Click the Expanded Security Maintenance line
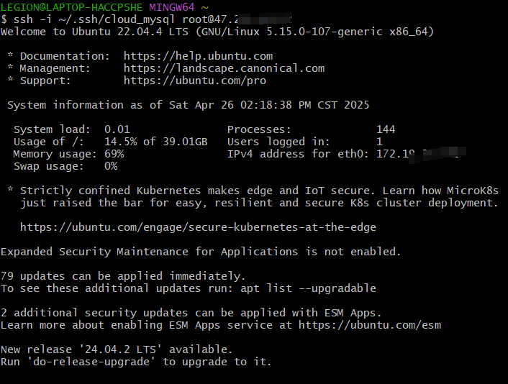 (x=201, y=252)
